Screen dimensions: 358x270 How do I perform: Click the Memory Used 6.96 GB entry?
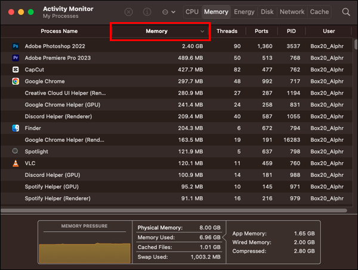(x=179, y=237)
